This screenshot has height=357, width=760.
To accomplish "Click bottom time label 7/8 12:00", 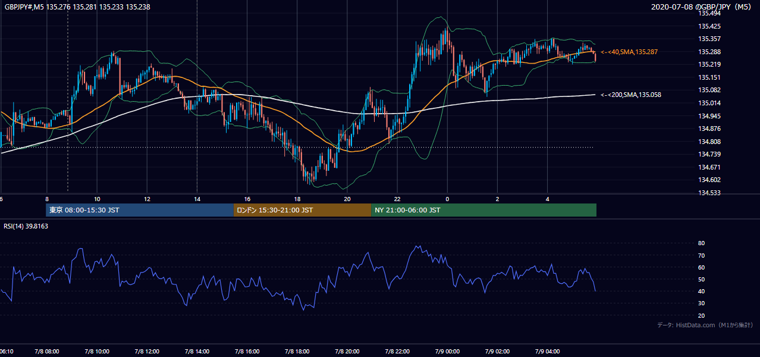I will pos(147,352).
